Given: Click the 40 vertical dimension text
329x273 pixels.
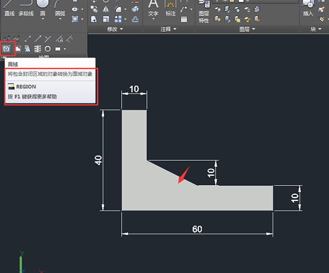Looking at the screenshot, I should 99,160.
